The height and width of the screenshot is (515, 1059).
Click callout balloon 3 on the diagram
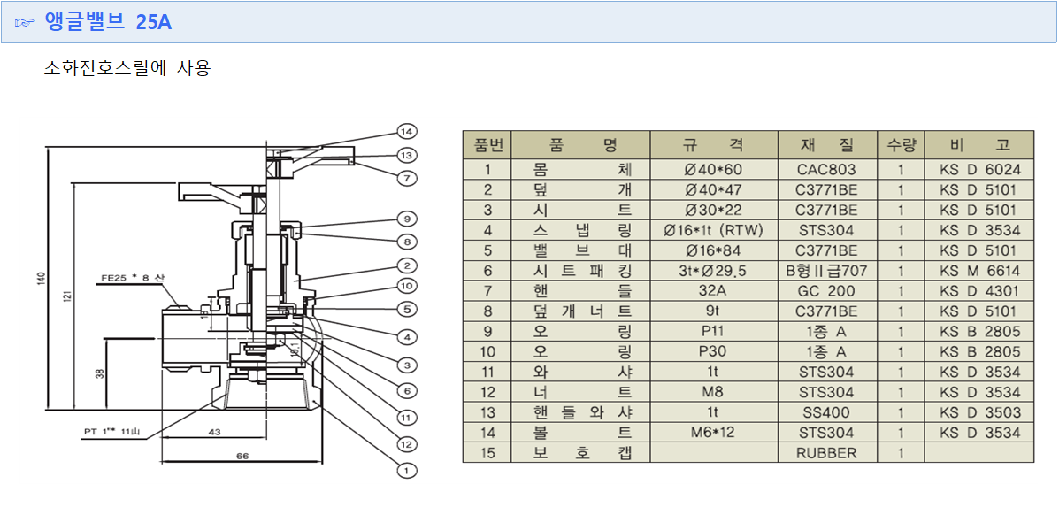[x=407, y=365]
